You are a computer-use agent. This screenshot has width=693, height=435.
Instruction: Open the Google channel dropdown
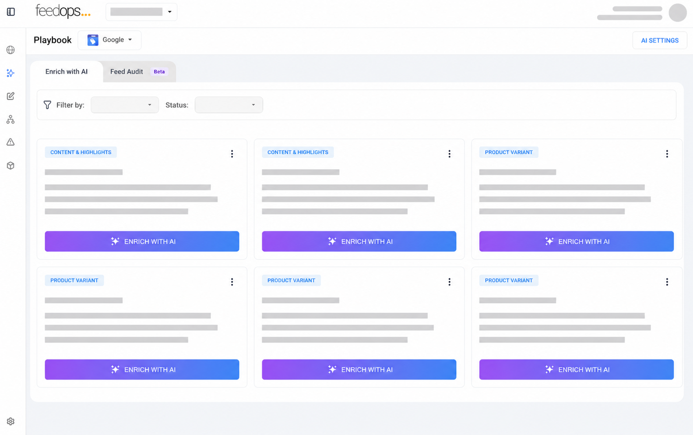(110, 40)
